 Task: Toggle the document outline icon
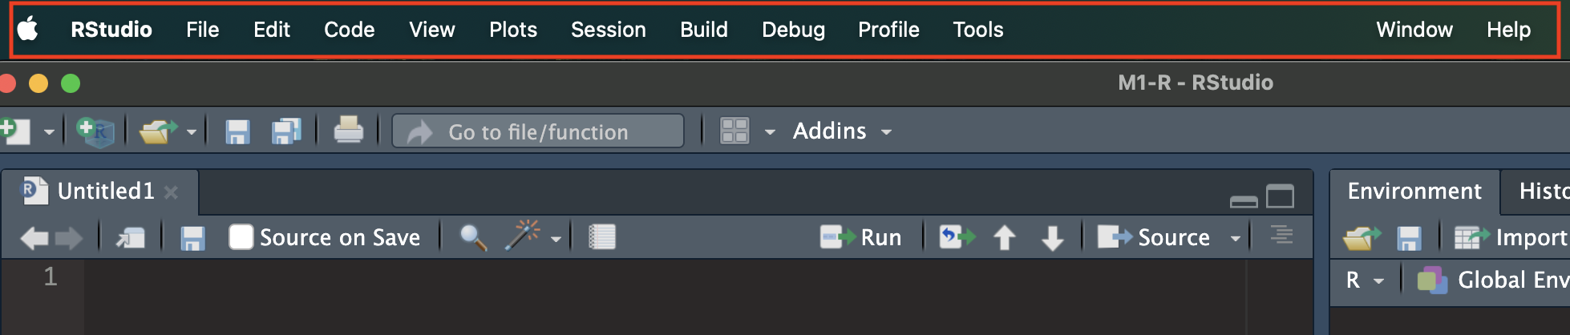click(x=1281, y=235)
